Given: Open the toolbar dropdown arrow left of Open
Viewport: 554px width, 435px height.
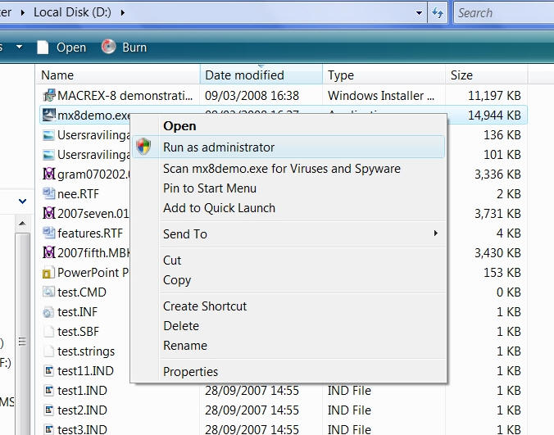Looking at the screenshot, I should 20,47.
